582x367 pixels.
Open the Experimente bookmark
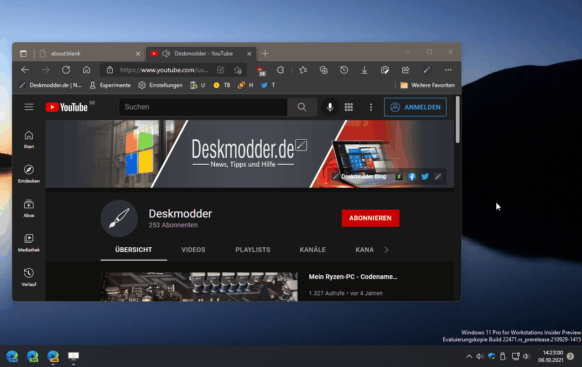[x=110, y=85]
